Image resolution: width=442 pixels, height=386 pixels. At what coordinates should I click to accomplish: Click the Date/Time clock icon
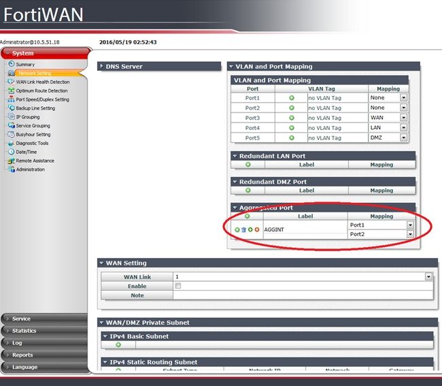tap(11, 152)
